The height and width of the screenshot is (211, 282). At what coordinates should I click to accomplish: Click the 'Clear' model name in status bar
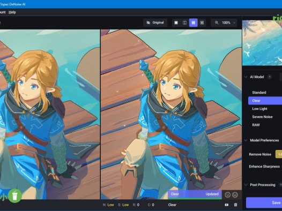[x=172, y=205]
